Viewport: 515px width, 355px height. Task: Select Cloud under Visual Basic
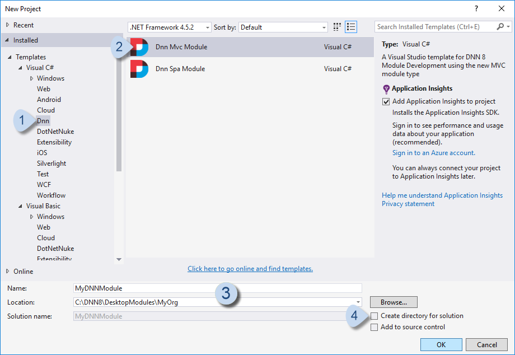[46, 238]
